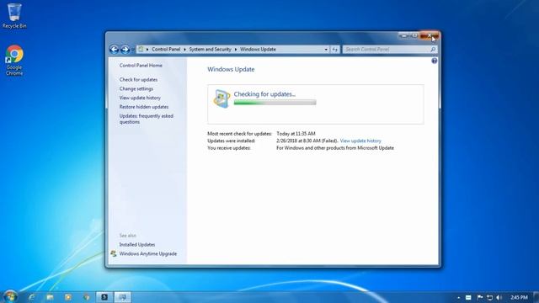Switch to the dark taskbar application button
The image size is (539, 303).
tap(104, 297)
